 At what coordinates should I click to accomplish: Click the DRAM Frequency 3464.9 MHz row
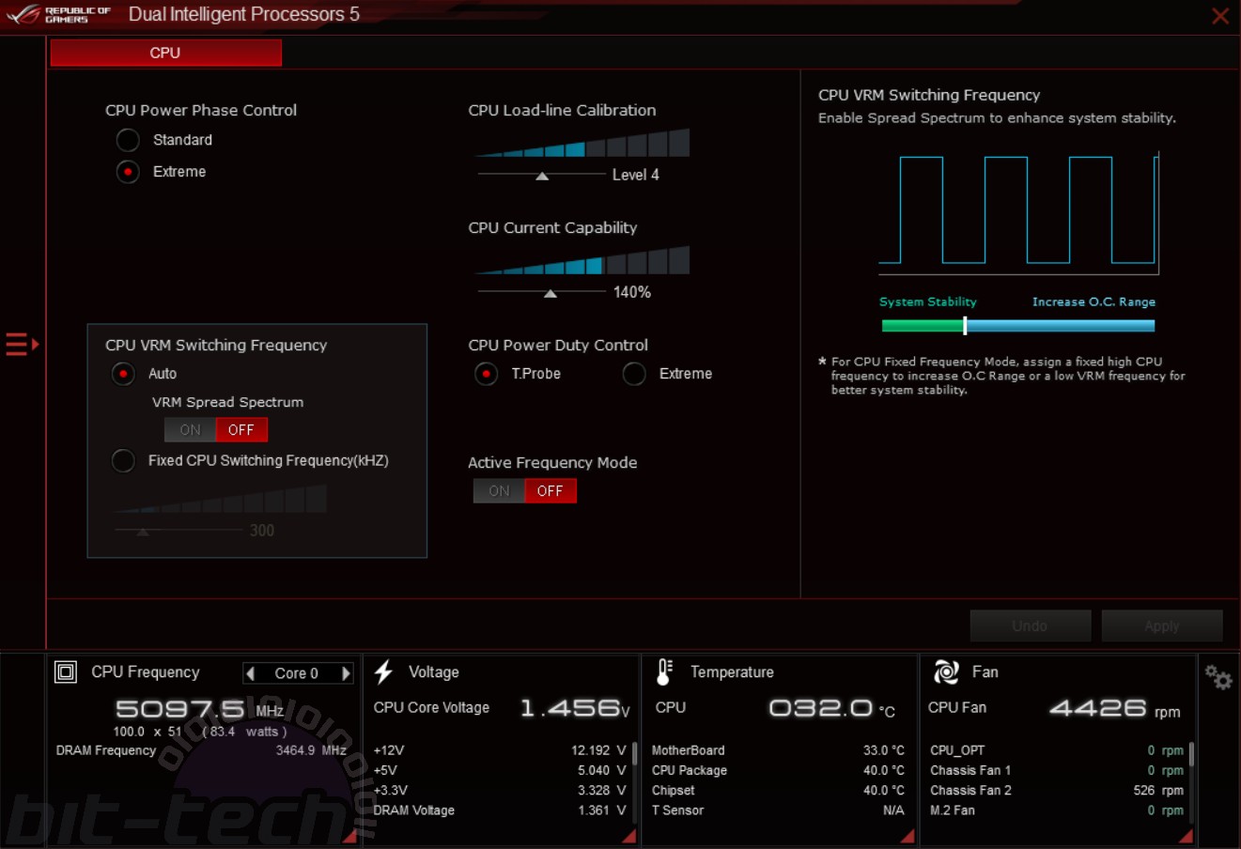(201, 750)
